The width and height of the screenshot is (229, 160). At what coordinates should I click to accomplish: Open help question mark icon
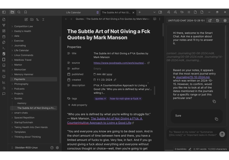pos(52,148)
